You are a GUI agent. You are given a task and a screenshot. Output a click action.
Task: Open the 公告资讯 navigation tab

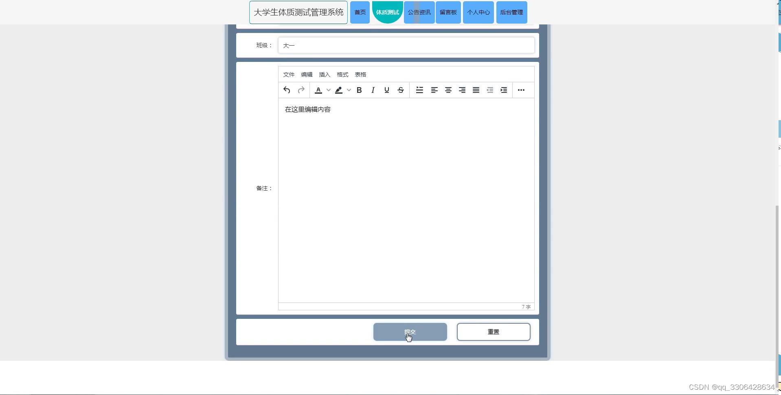[419, 12]
